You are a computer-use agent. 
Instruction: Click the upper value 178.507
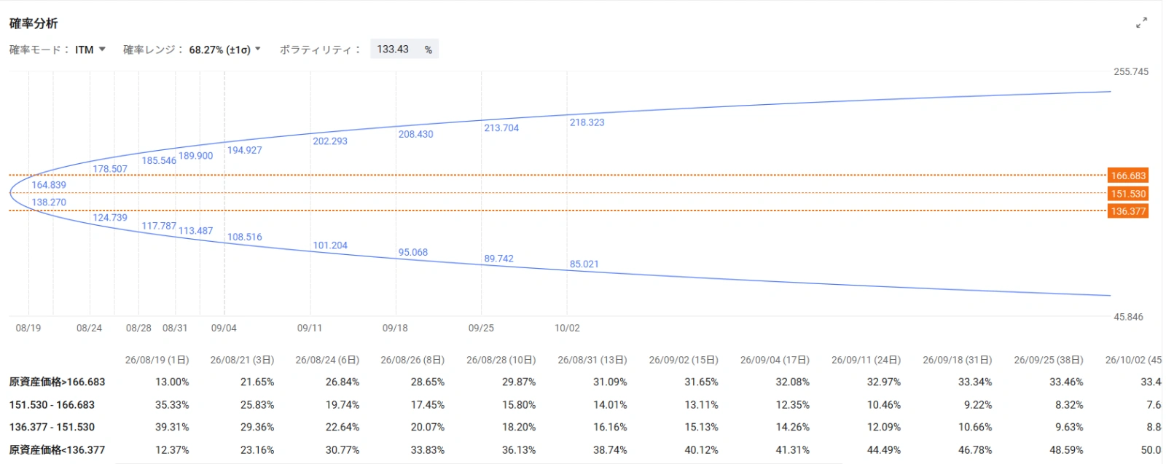pyautogui.click(x=110, y=169)
